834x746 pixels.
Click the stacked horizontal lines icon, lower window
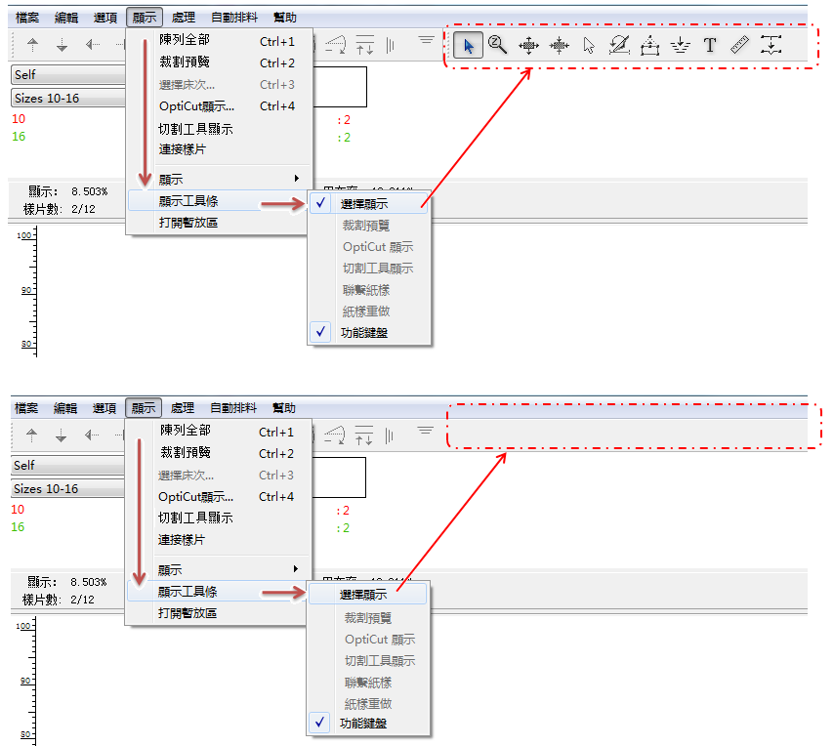[425, 431]
